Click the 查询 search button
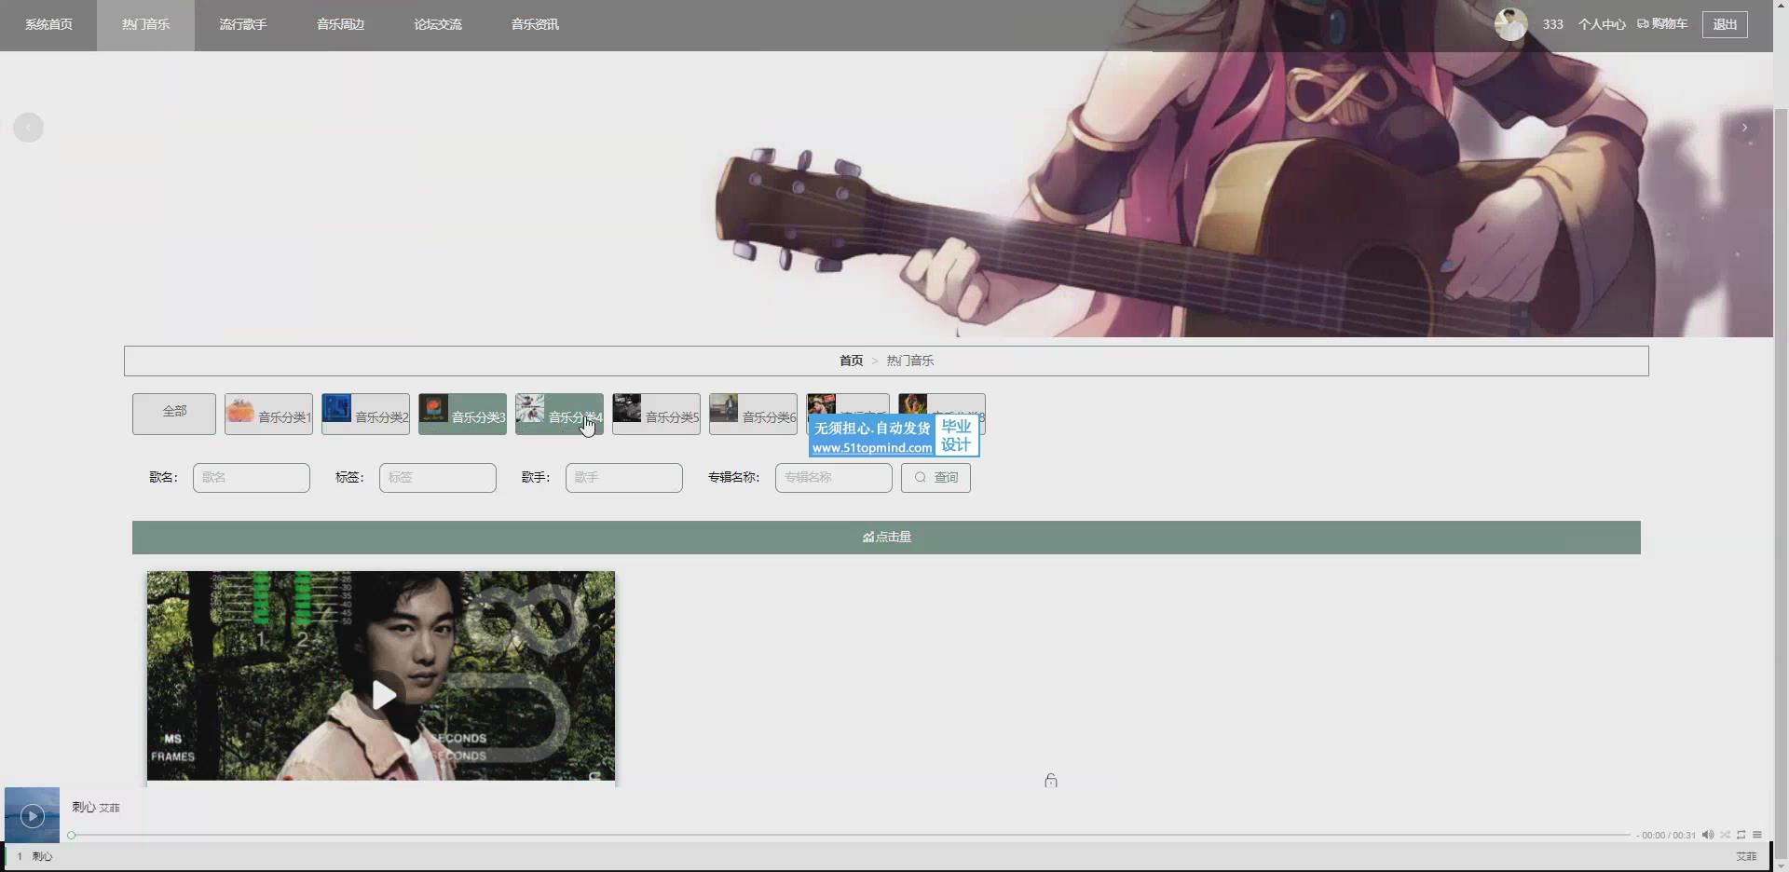 tap(935, 478)
